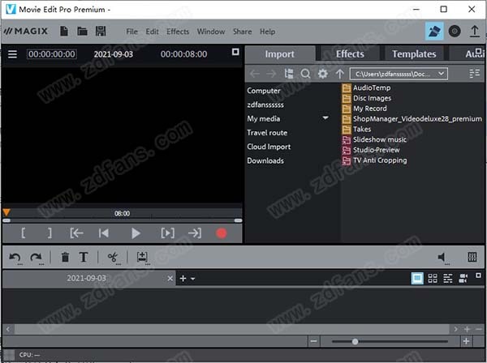Viewport: 487px width, 363px height.
Task: Click the media pool back arrow
Action: (x=255, y=74)
